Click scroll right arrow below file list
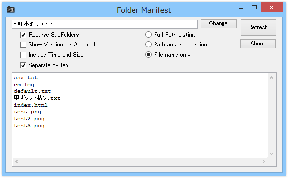 [264, 161]
